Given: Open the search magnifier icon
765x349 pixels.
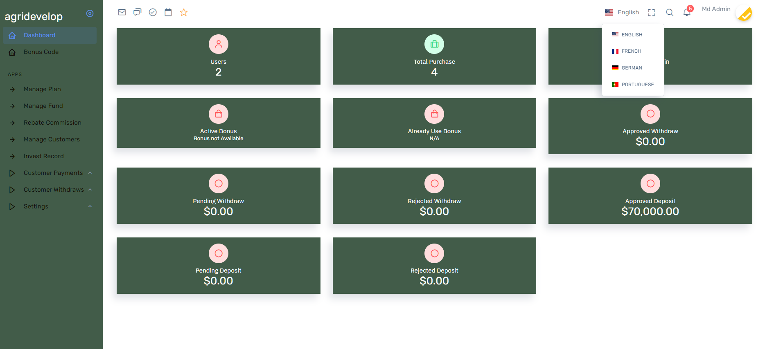Looking at the screenshot, I should coord(670,13).
